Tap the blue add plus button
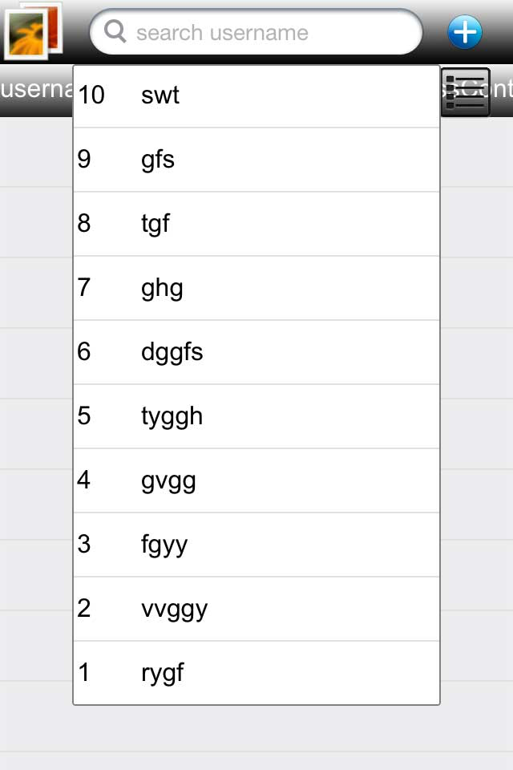513x770 pixels. 465,32
